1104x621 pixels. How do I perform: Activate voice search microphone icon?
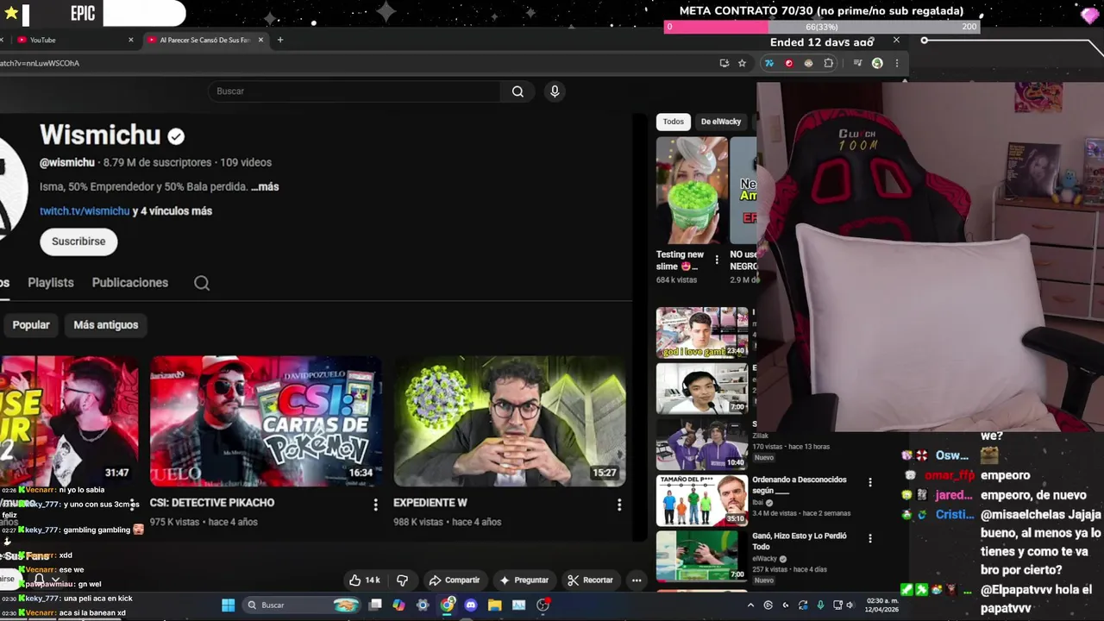(x=555, y=91)
